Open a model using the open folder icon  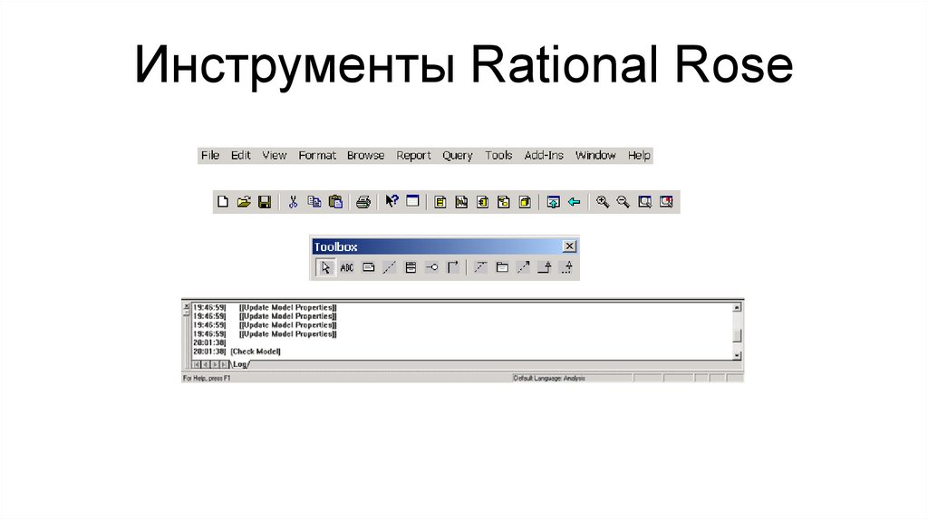coord(243,202)
